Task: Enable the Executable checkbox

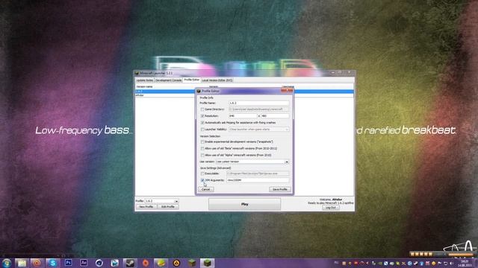Action: (x=202, y=173)
